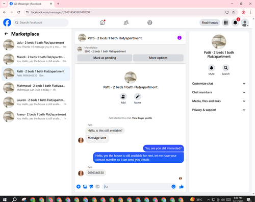Click the taskbar clock showing 6:39 PM

coord(238,199)
